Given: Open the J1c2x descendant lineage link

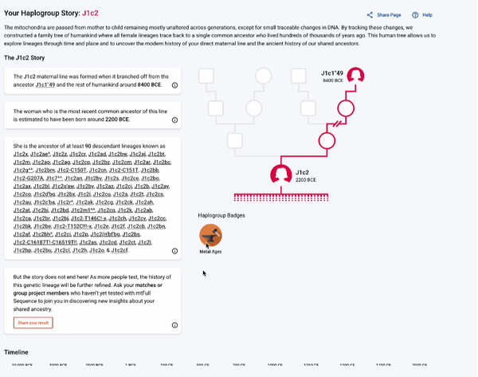Looking at the screenshot, I should pos(21,154).
